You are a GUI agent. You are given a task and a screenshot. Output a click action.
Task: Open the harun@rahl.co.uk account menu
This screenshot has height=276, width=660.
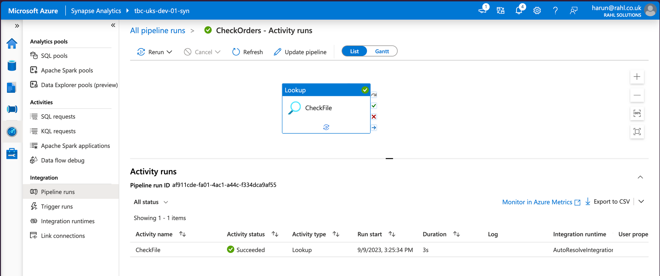623,11
